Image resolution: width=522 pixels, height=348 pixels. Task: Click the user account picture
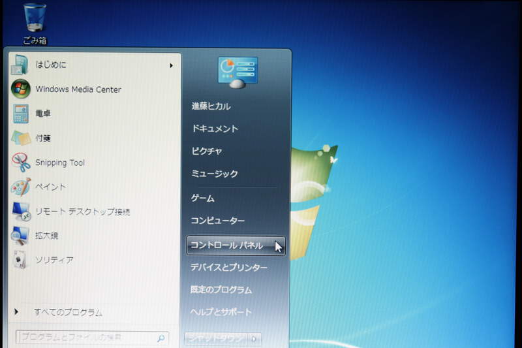238,72
